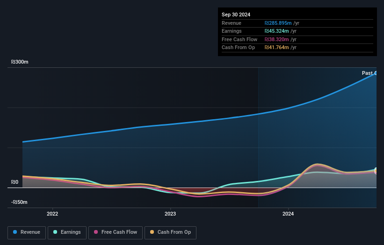384x245 pixels.
Task: Toggle the Free Cash Flow legend series
Action: [x=116, y=232]
